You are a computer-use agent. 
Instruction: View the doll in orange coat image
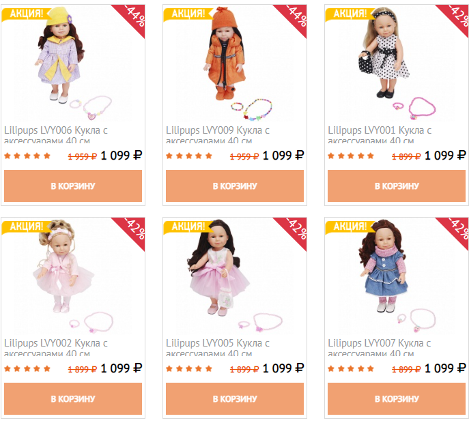coord(235,63)
